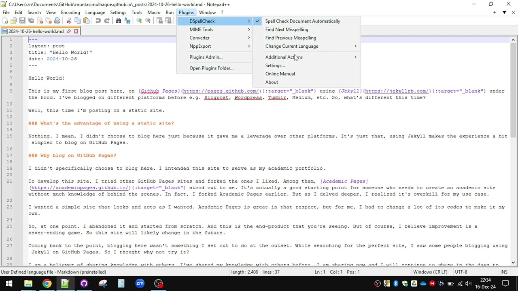The width and height of the screenshot is (518, 291).
Task: Click the Save All toolbar icon
Action: (x=31, y=21)
